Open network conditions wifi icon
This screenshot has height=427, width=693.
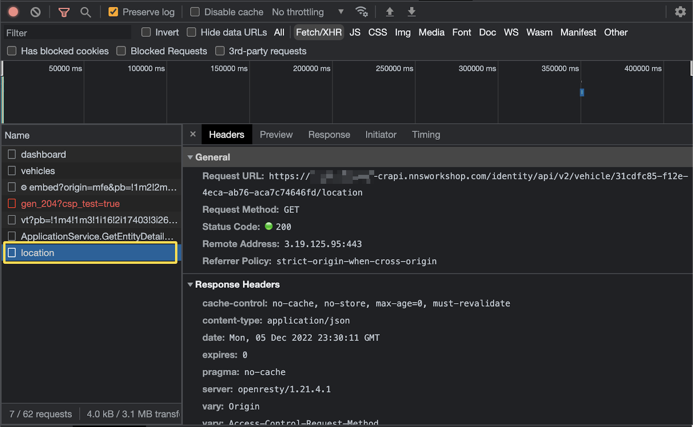pos(361,12)
